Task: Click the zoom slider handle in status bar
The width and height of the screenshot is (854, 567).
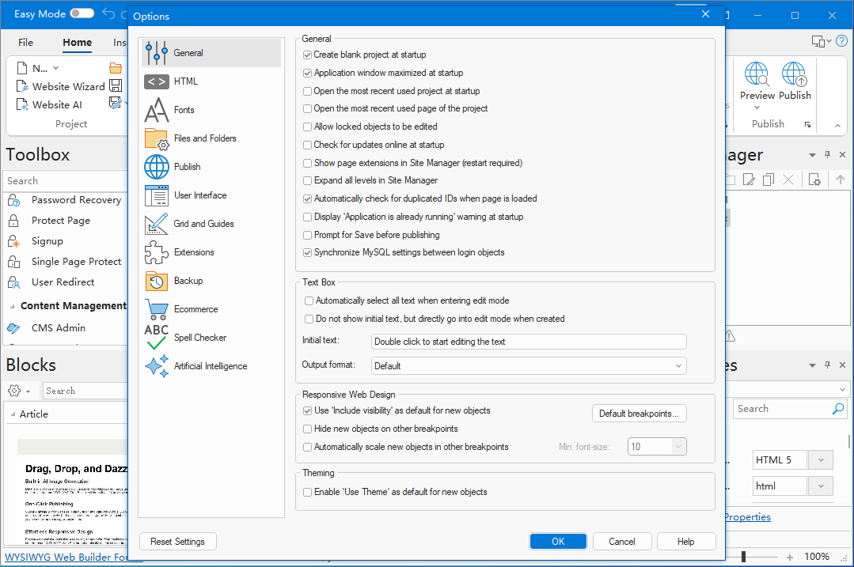Action: click(x=743, y=557)
